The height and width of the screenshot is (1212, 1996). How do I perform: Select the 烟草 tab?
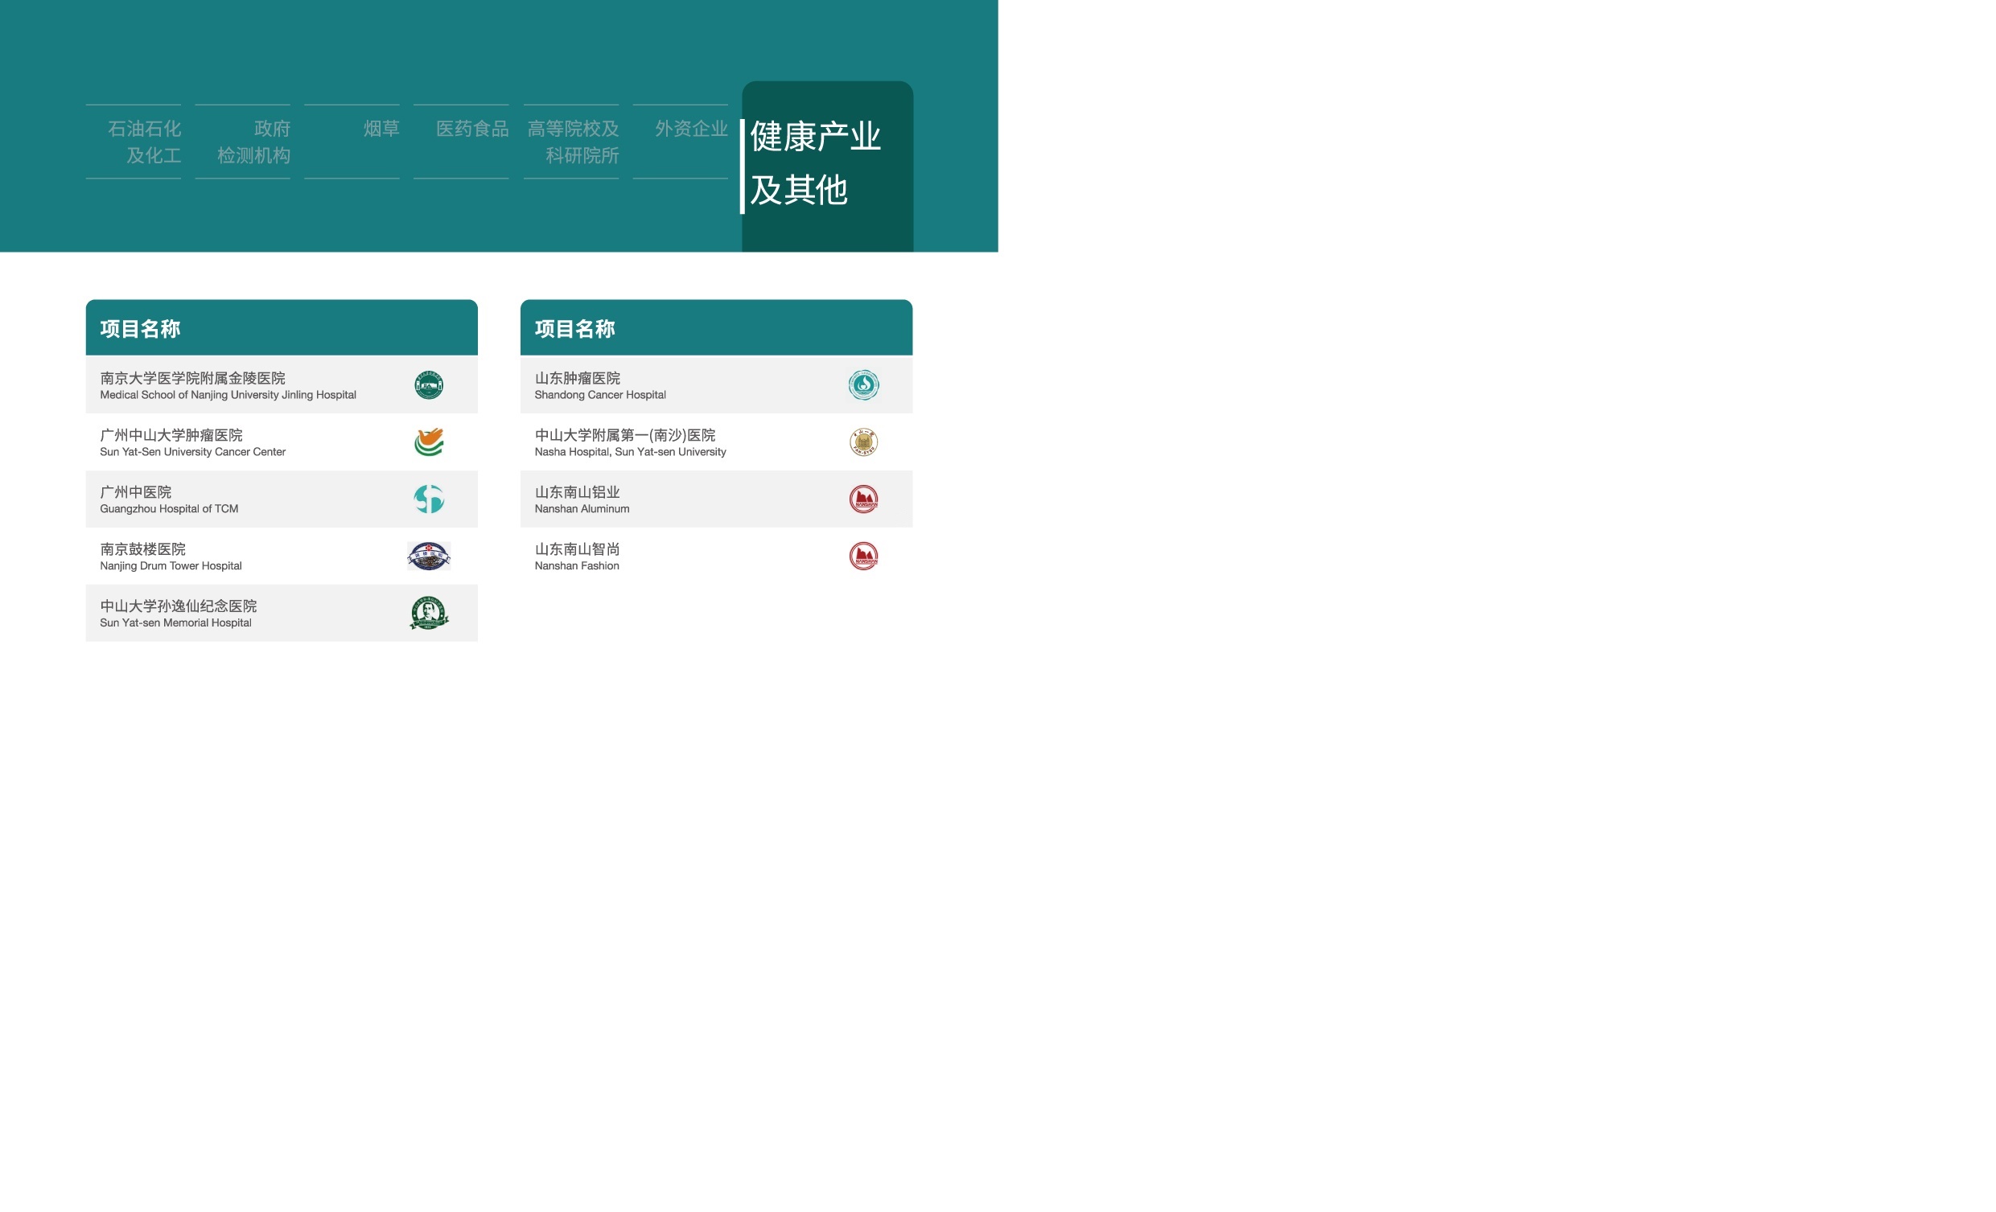[x=352, y=142]
